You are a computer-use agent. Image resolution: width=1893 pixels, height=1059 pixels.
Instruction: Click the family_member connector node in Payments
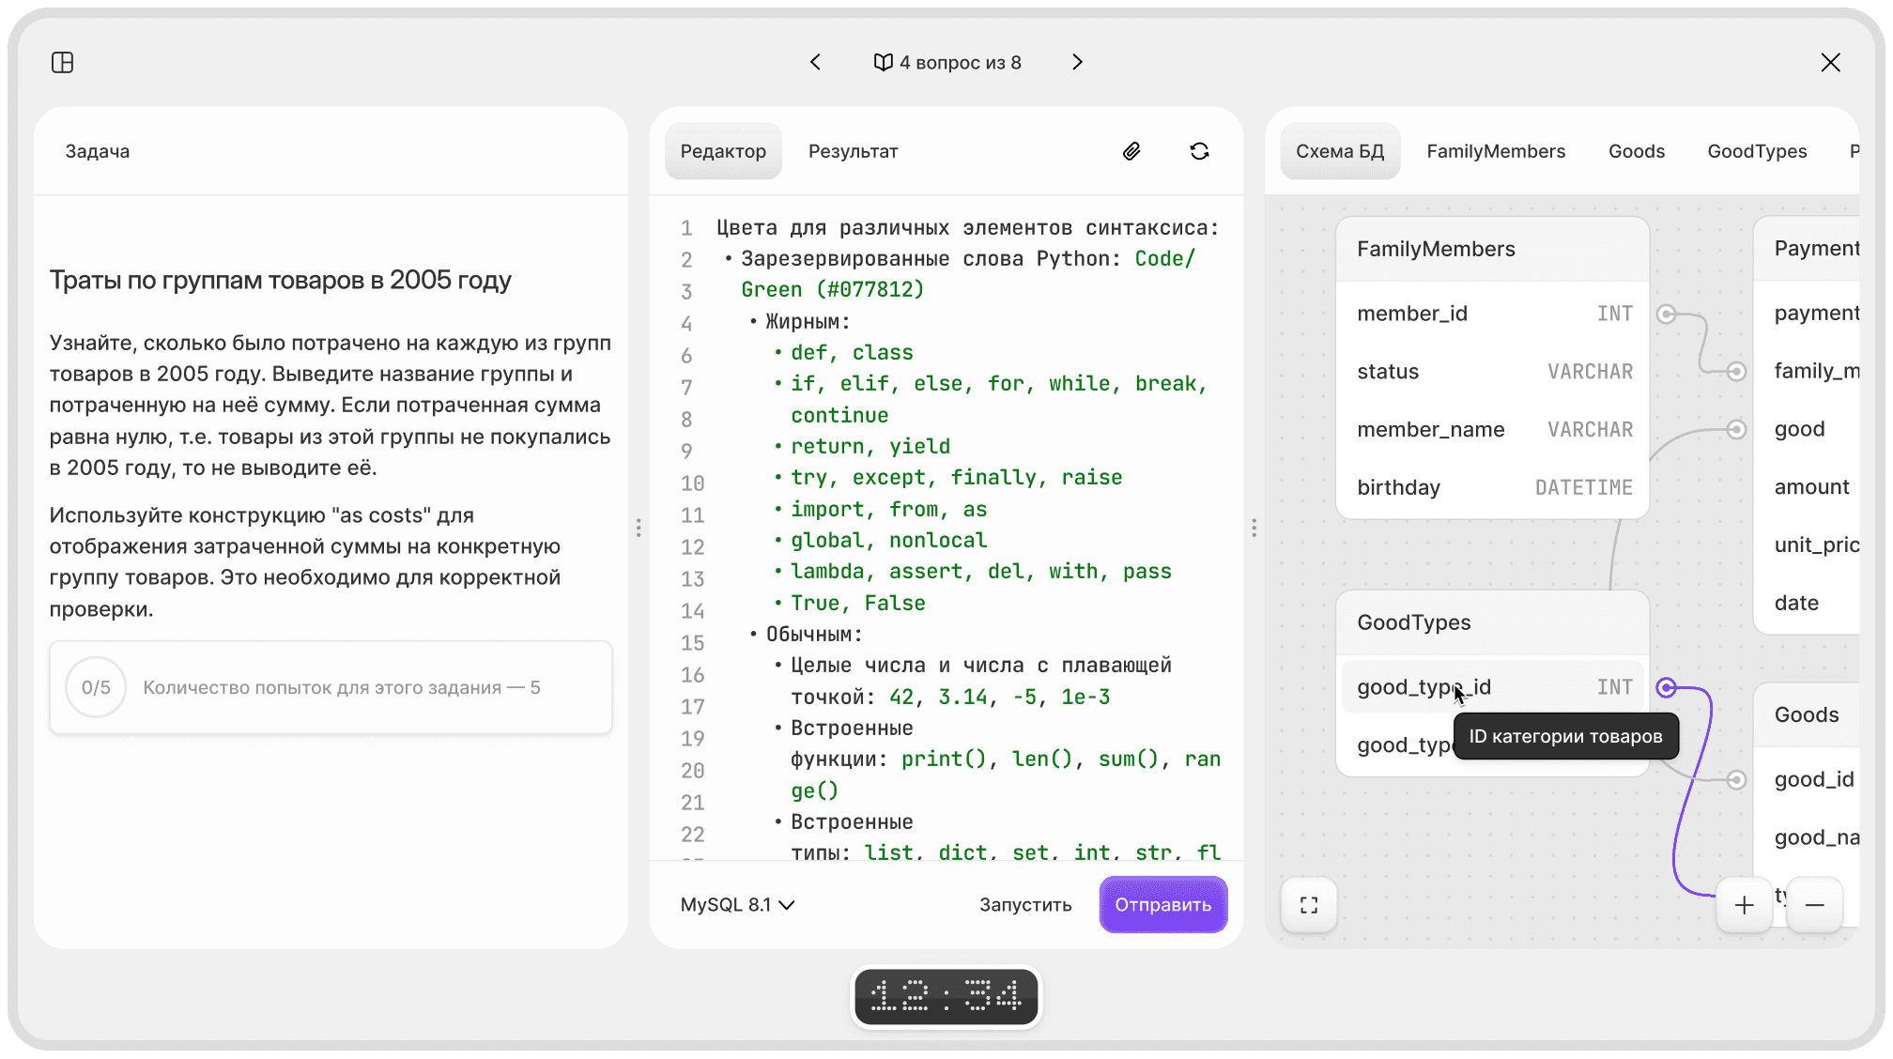click(1736, 371)
